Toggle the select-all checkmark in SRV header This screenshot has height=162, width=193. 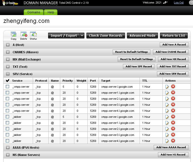(x=8, y=81)
